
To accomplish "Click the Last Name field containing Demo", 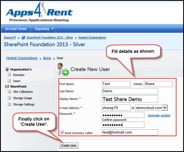I will coord(130,91).
